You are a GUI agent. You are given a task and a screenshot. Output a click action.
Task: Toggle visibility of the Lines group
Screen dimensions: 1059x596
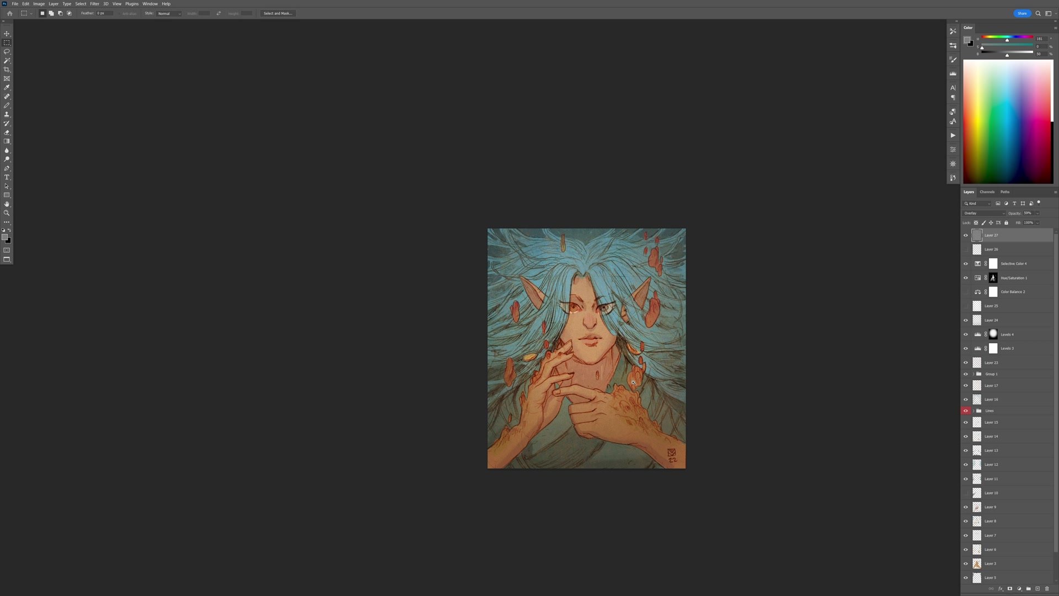965,411
